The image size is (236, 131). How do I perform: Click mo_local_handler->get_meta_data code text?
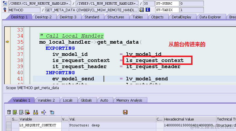pos(89,42)
